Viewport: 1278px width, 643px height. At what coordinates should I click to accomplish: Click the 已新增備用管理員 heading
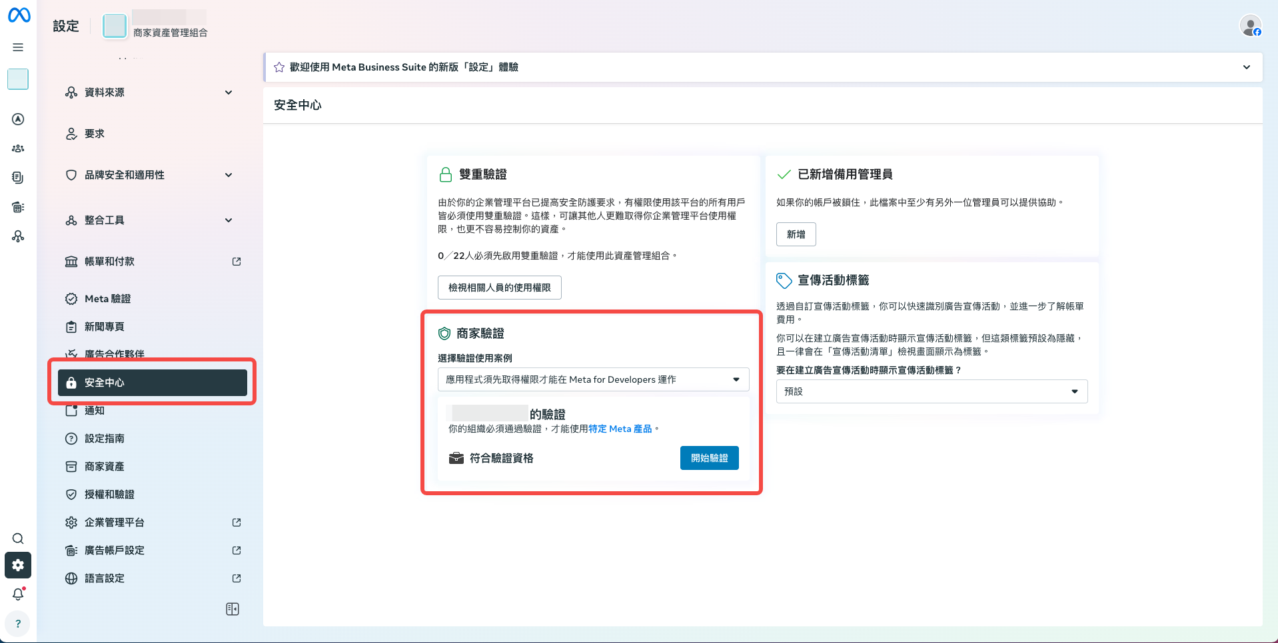(x=846, y=174)
